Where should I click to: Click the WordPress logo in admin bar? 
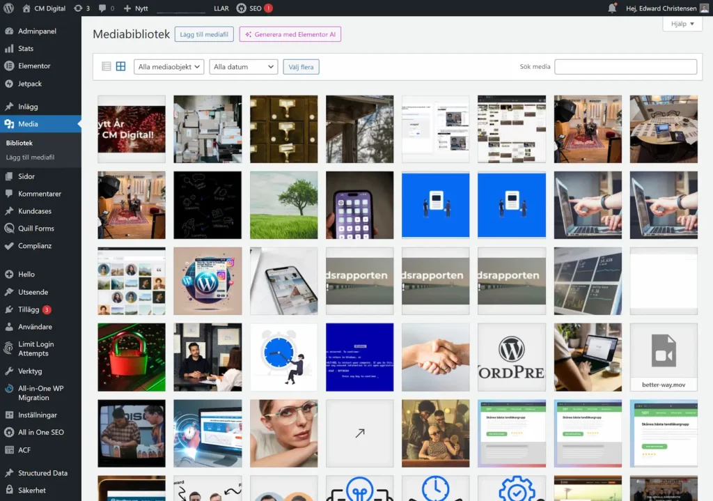(9, 8)
